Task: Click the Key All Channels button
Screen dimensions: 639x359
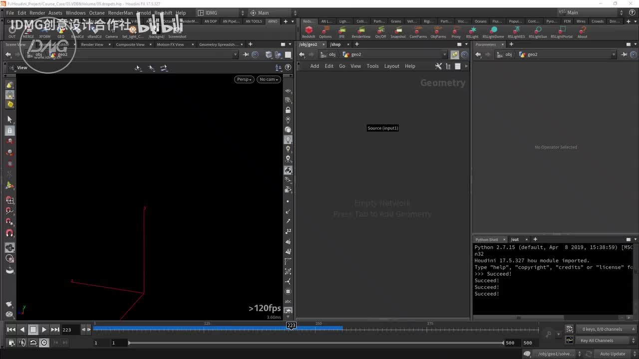Action: coord(597,341)
